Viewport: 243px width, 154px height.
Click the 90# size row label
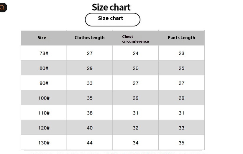coord(44,83)
